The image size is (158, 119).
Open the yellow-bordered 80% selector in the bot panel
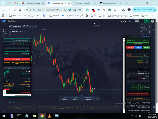coord(7,82)
